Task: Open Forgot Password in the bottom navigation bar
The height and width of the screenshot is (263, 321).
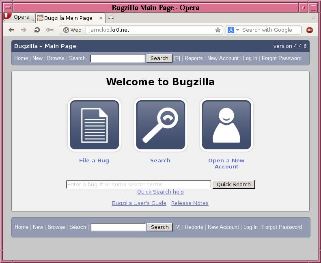Action: point(282,227)
